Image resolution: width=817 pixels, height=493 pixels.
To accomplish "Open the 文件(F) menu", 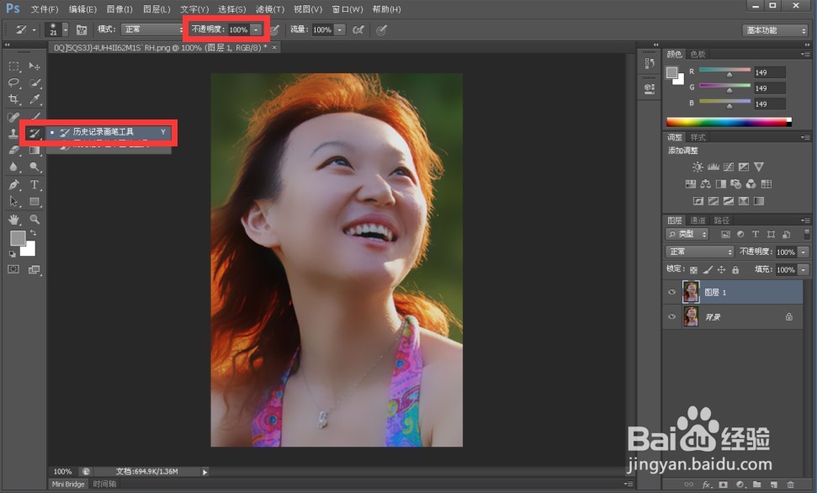I will (x=45, y=9).
